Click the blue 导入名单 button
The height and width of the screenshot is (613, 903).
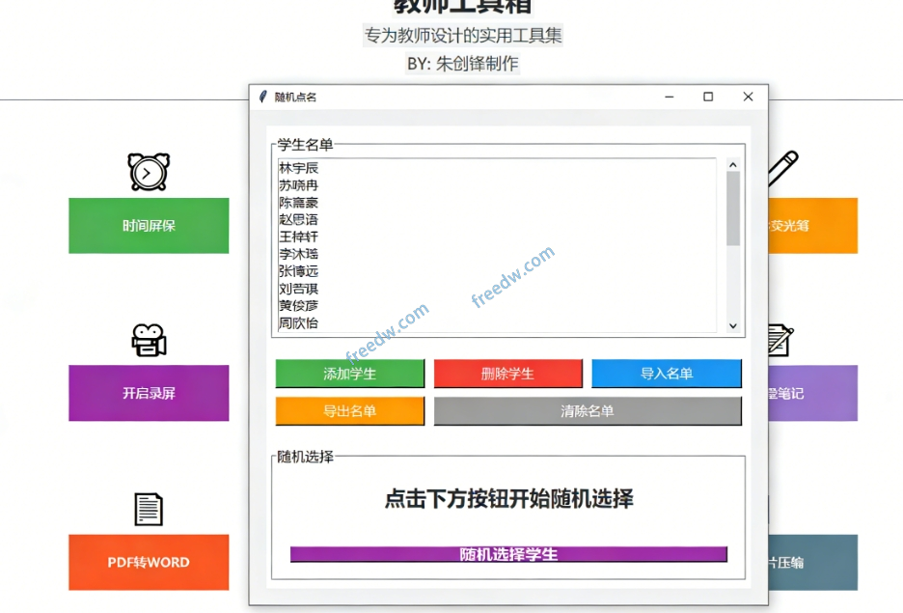tap(667, 374)
